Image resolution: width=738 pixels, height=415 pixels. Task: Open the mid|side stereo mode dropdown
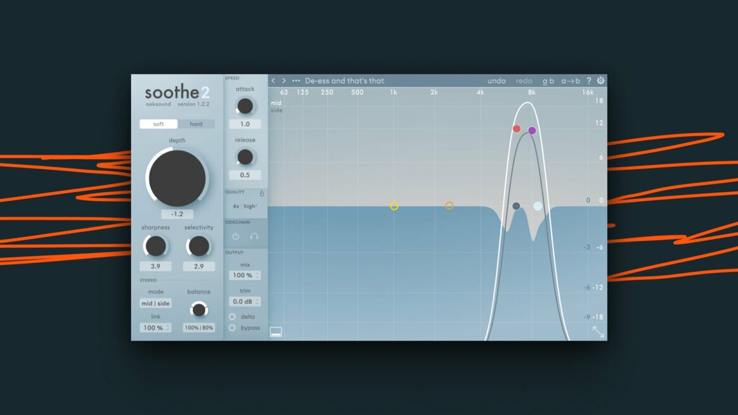(x=155, y=303)
